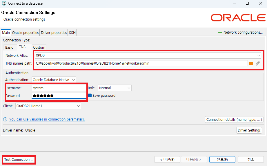
Task: Click the info icon beside variables link
Action: click(5, 119)
